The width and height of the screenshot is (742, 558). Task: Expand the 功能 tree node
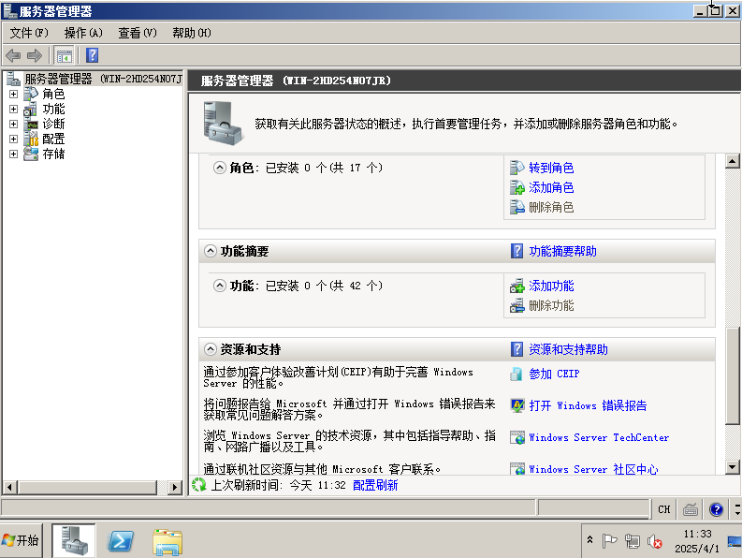coord(14,109)
